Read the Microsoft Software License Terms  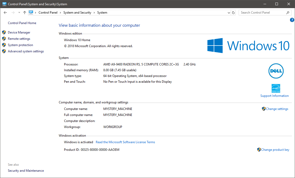125,142
